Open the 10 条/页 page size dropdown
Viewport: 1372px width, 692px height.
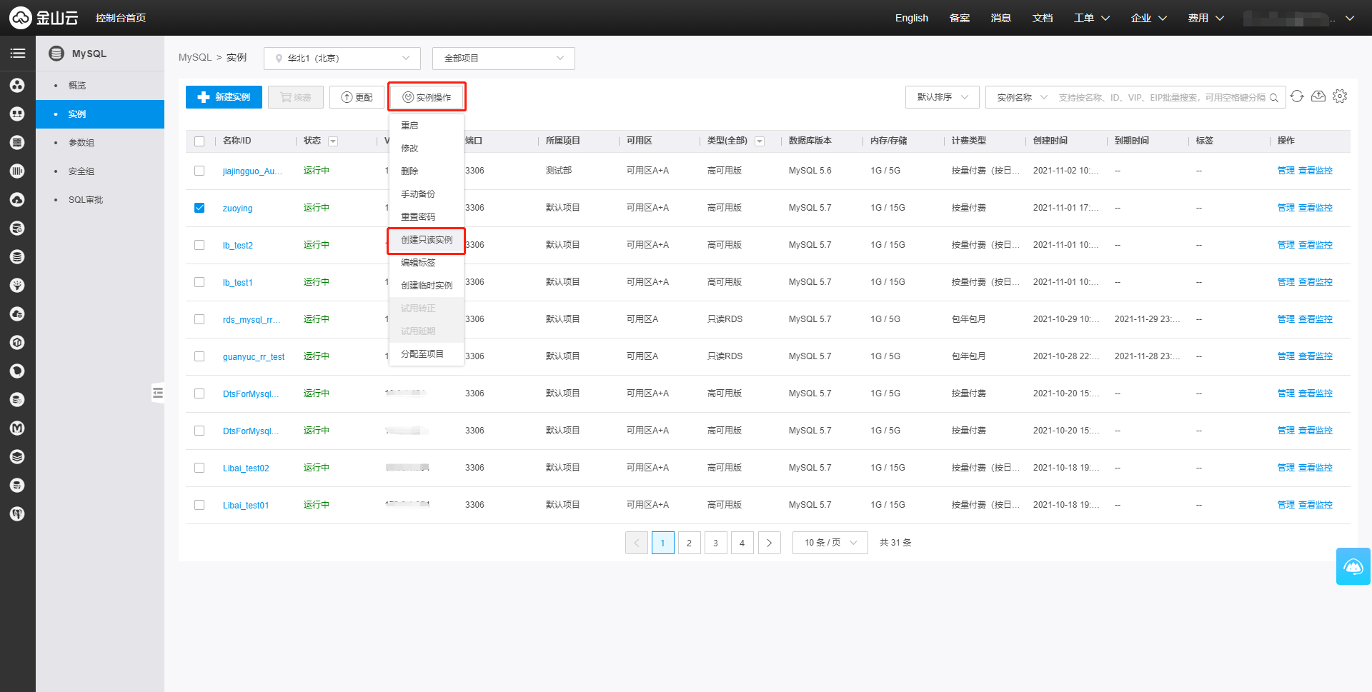click(x=830, y=543)
